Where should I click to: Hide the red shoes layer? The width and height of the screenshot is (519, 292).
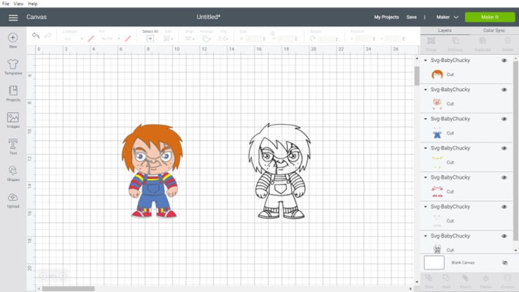click(504, 178)
